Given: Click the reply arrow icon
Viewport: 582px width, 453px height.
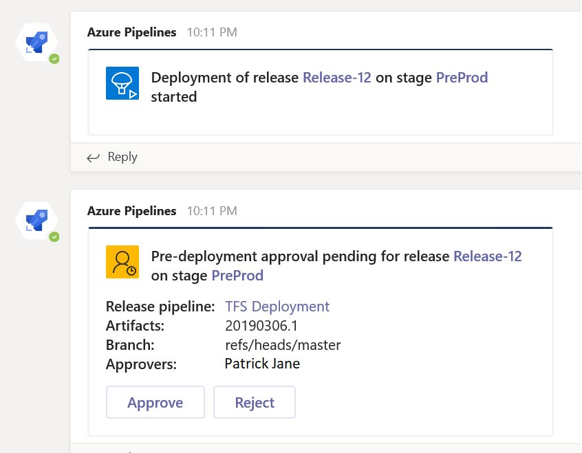Looking at the screenshot, I should pyautogui.click(x=93, y=157).
